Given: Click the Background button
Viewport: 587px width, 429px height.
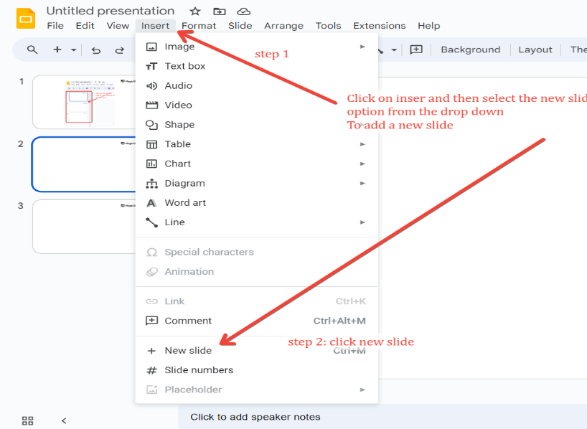Looking at the screenshot, I should click(470, 49).
